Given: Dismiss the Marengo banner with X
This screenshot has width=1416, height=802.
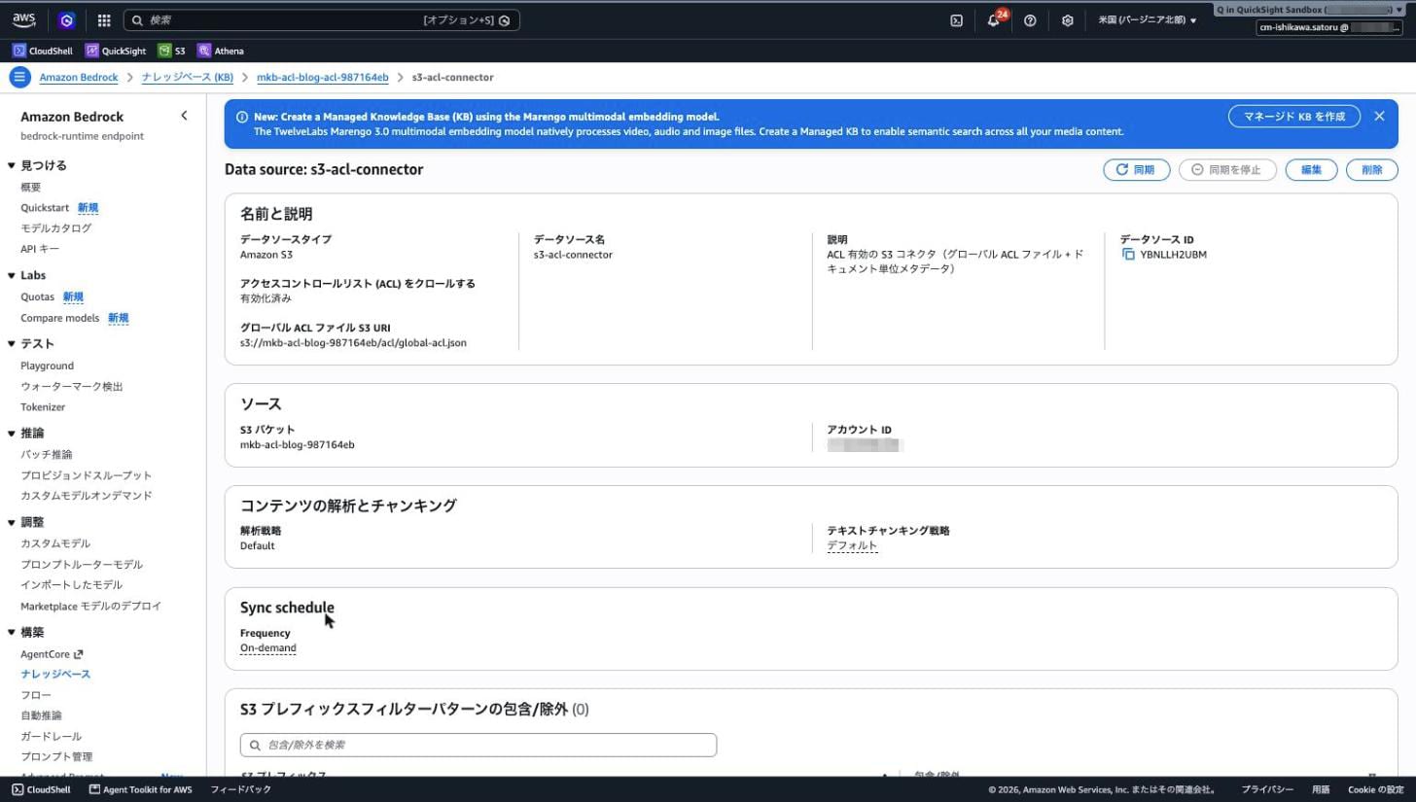Looking at the screenshot, I should click(x=1379, y=116).
